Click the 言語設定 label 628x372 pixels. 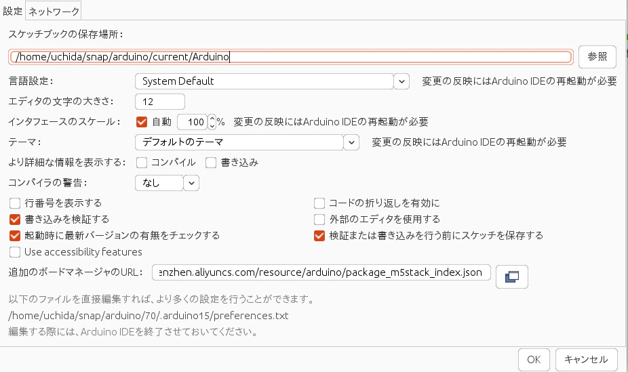31,81
